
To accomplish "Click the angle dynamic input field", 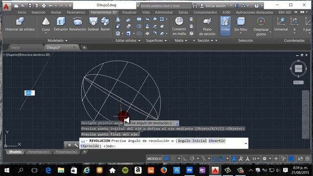I will (x=29, y=93).
